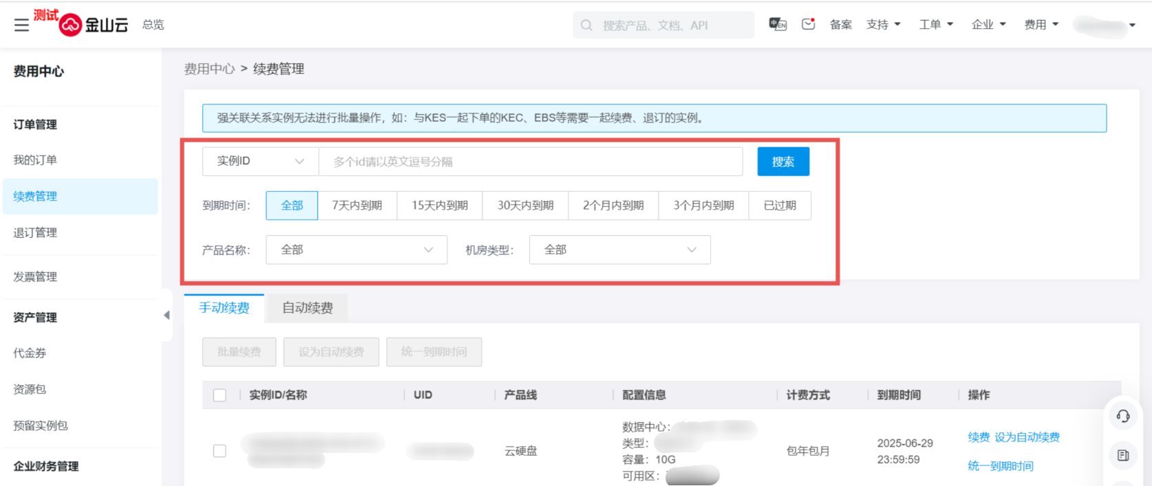Click the floating feedback document icon

[x=1123, y=455]
